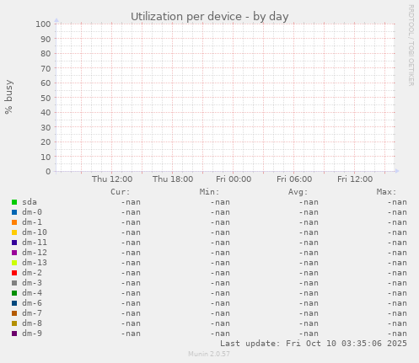Select the dm-2 device label

(32, 273)
